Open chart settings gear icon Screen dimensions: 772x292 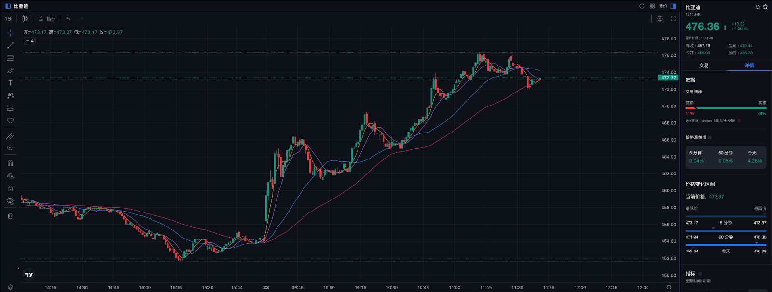660,19
